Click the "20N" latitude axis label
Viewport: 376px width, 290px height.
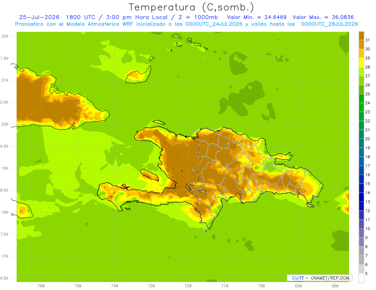[5, 125]
